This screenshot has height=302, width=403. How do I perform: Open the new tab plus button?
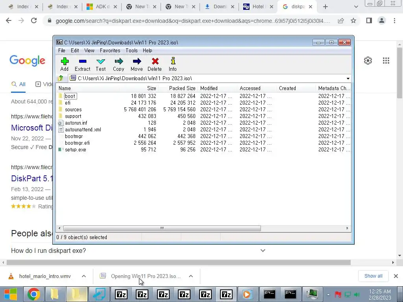(x=325, y=7)
